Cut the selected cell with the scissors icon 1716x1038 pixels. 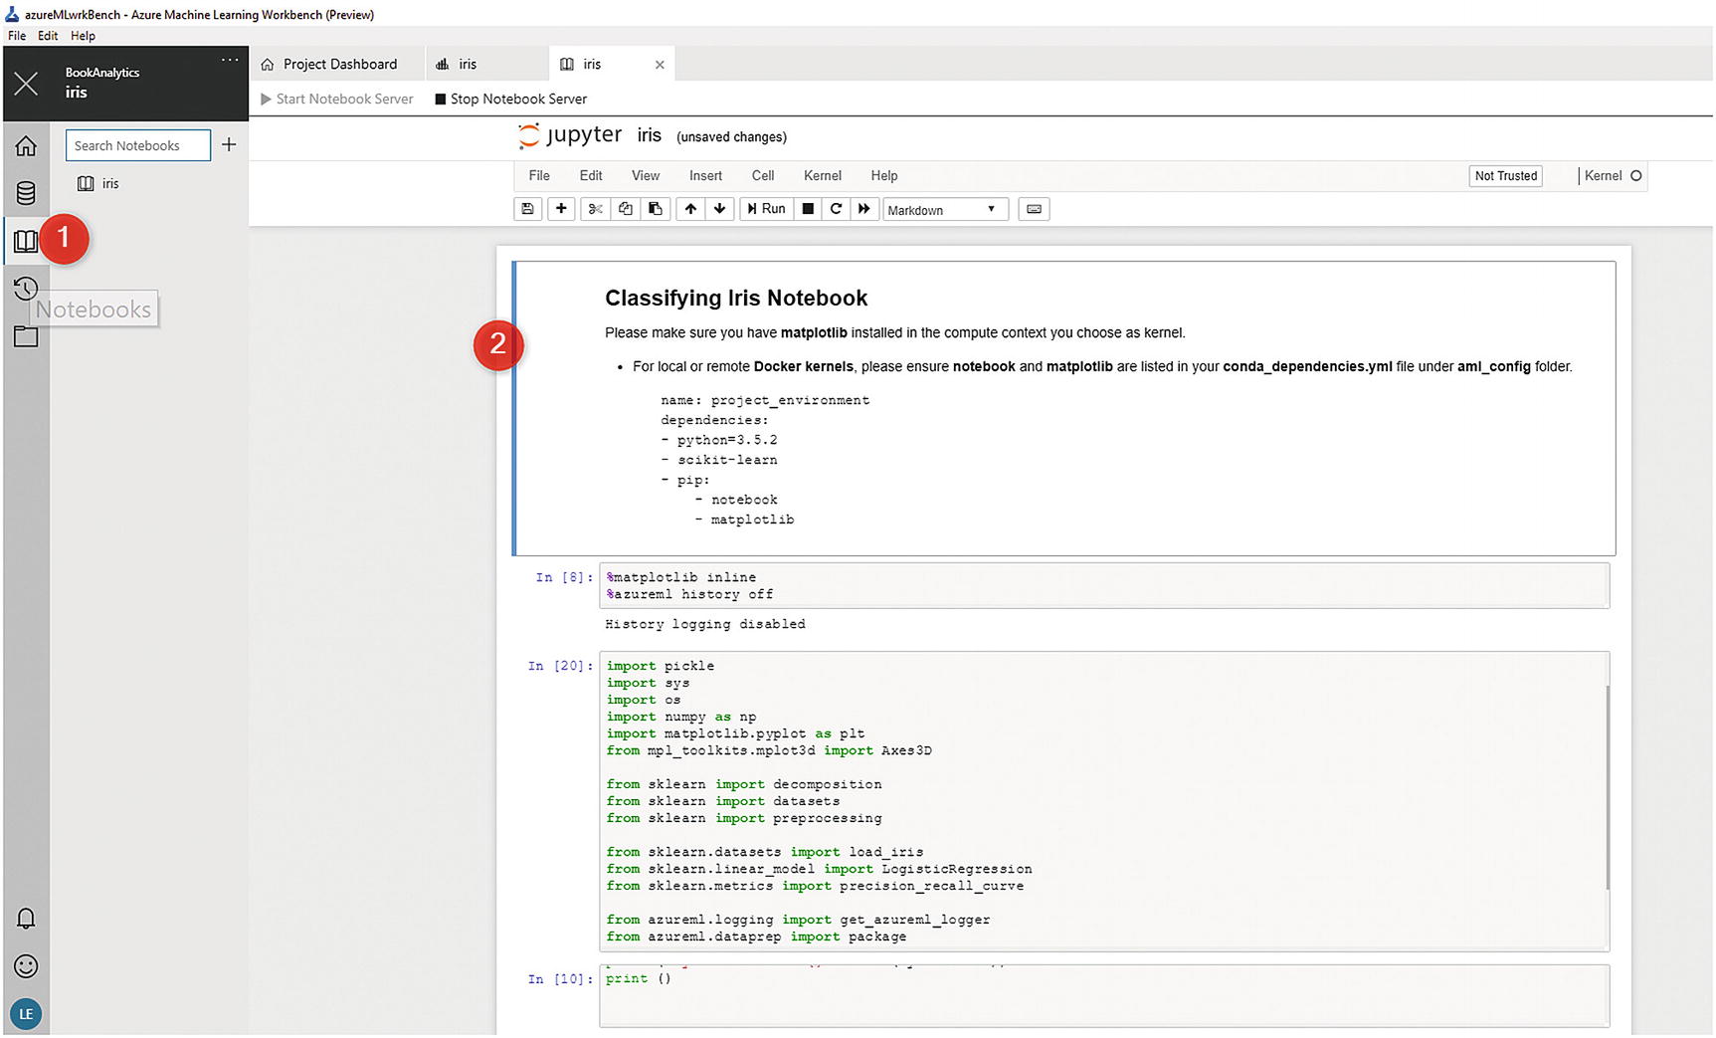point(595,209)
